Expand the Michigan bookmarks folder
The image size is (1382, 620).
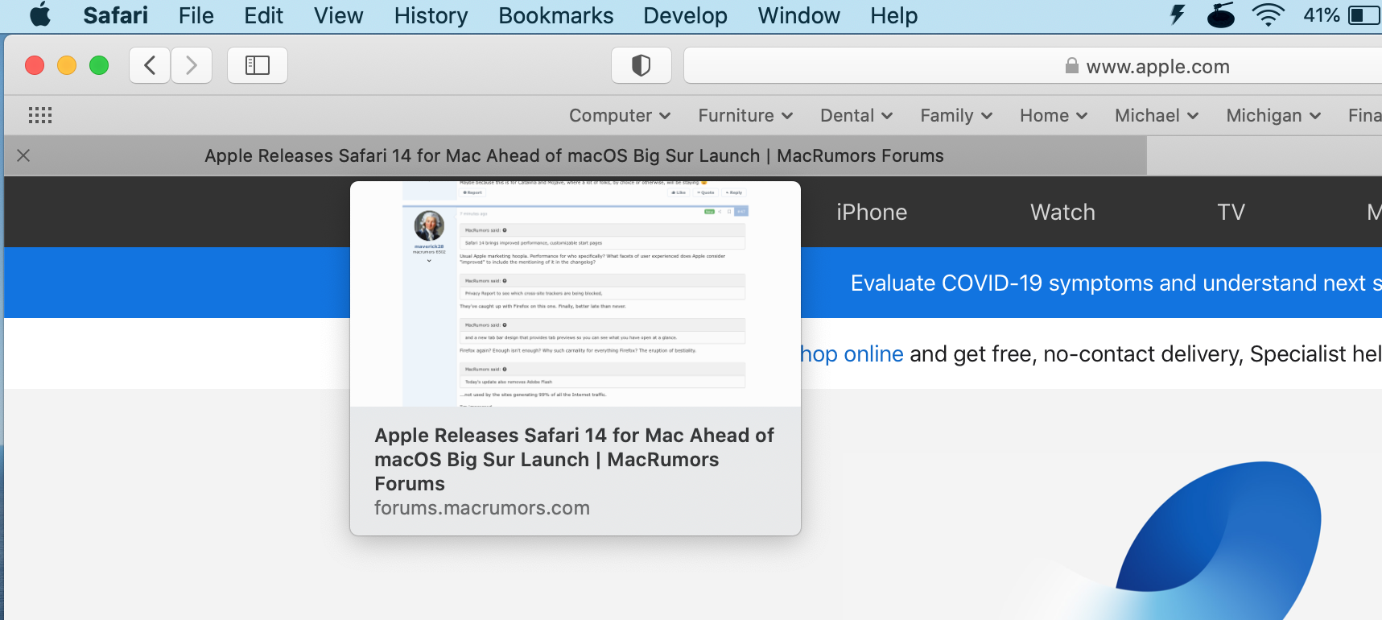click(1273, 115)
